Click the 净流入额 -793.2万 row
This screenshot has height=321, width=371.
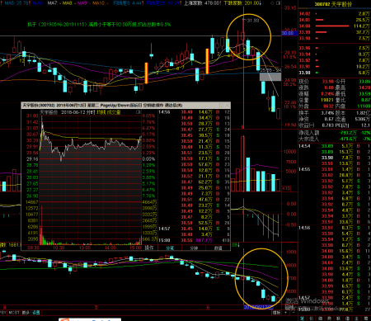tap(335, 133)
